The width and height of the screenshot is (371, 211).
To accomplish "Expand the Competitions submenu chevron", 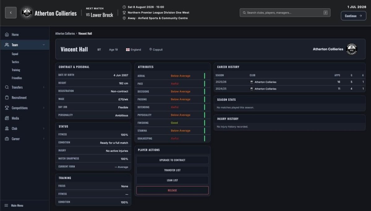I will (44, 108).
